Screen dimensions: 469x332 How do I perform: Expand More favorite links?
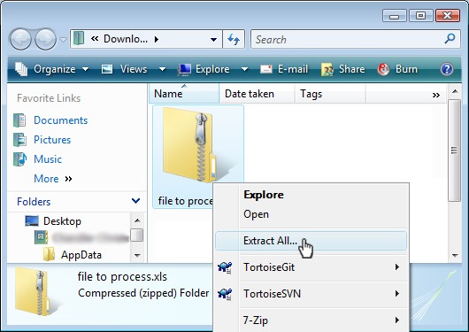(53, 179)
